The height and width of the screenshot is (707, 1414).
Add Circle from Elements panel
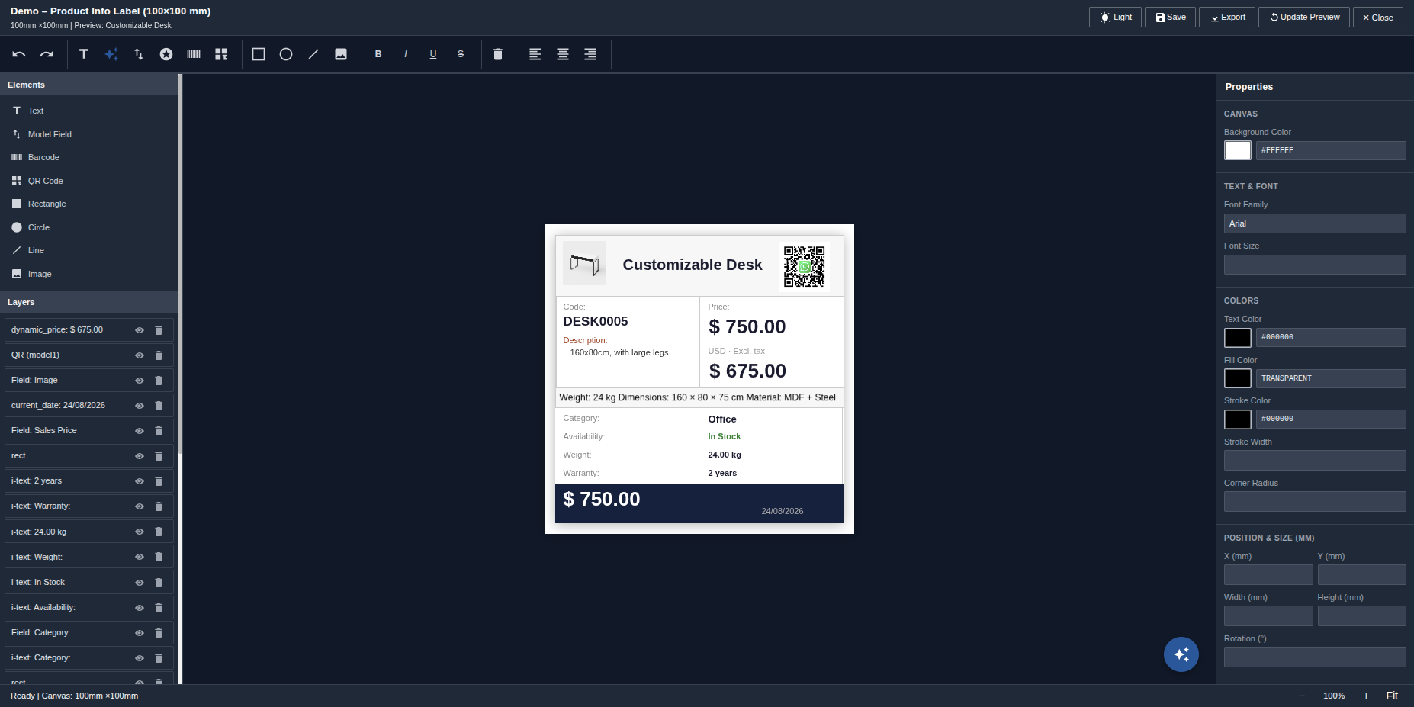coord(89,227)
